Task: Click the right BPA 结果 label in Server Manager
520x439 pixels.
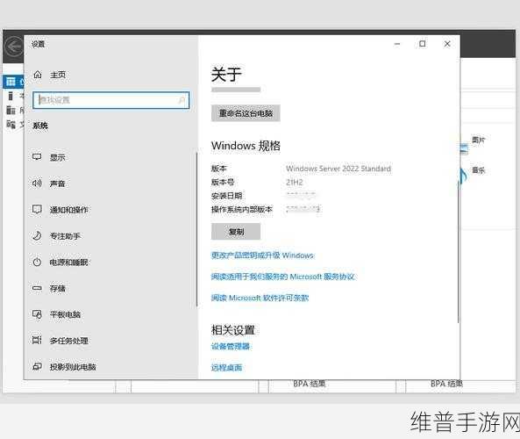Action: (x=446, y=384)
